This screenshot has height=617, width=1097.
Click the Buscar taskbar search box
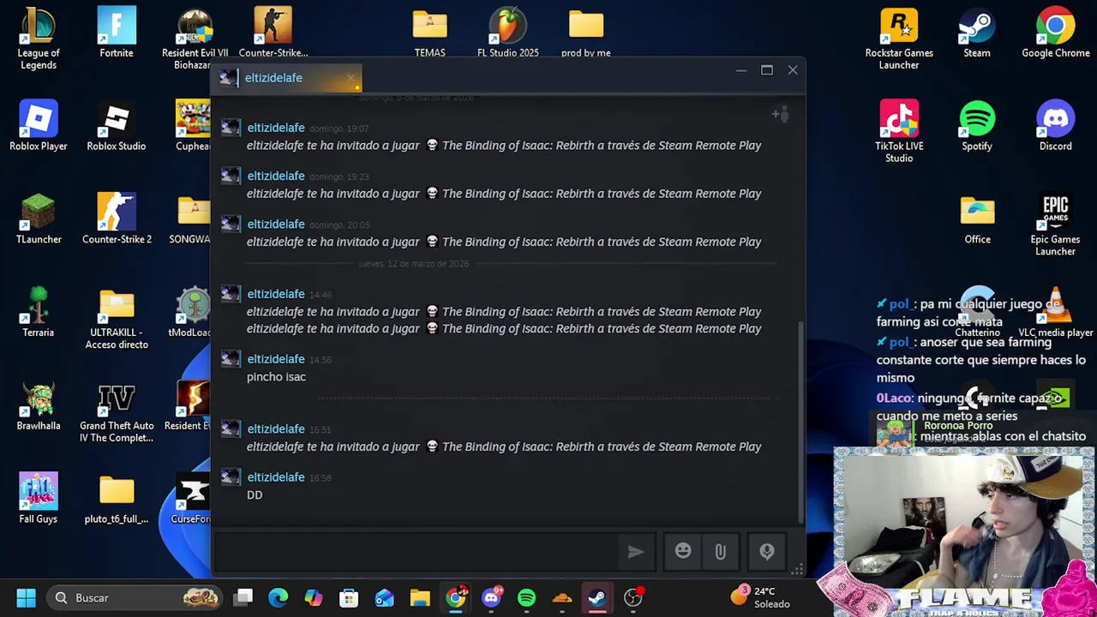135,597
